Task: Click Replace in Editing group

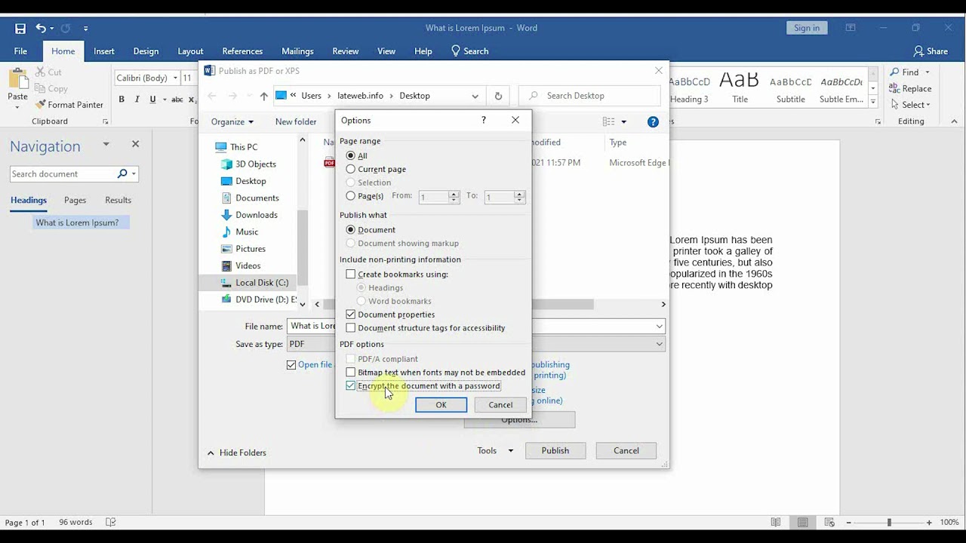Action: point(910,88)
